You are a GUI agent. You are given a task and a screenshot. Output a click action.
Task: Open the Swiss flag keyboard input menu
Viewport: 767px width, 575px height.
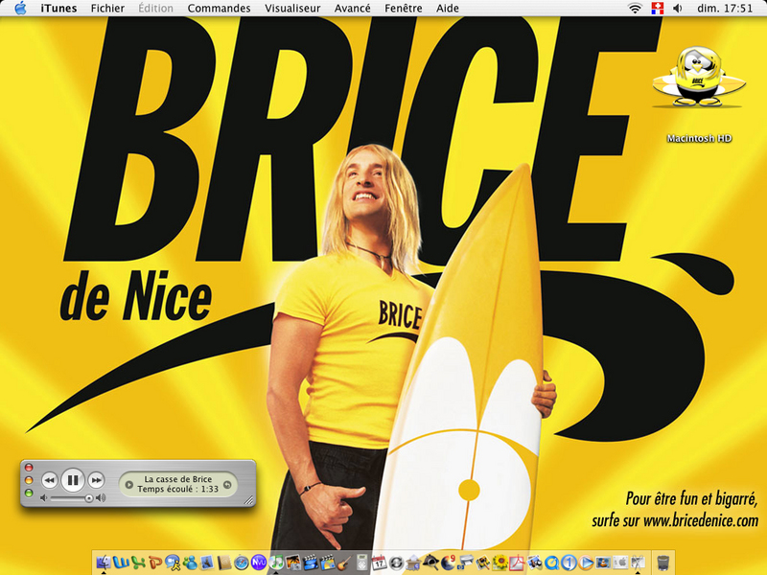[x=658, y=9]
